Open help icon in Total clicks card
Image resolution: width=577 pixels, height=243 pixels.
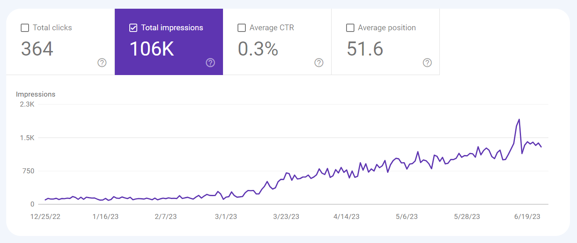102,63
